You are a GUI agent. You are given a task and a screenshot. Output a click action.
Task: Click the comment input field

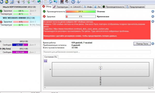point(97,52)
